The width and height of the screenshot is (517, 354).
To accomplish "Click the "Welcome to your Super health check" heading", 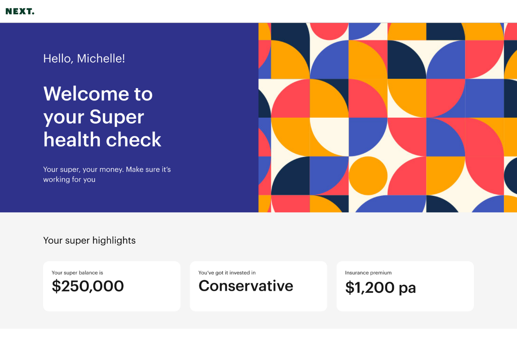I will pyautogui.click(x=102, y=117).
